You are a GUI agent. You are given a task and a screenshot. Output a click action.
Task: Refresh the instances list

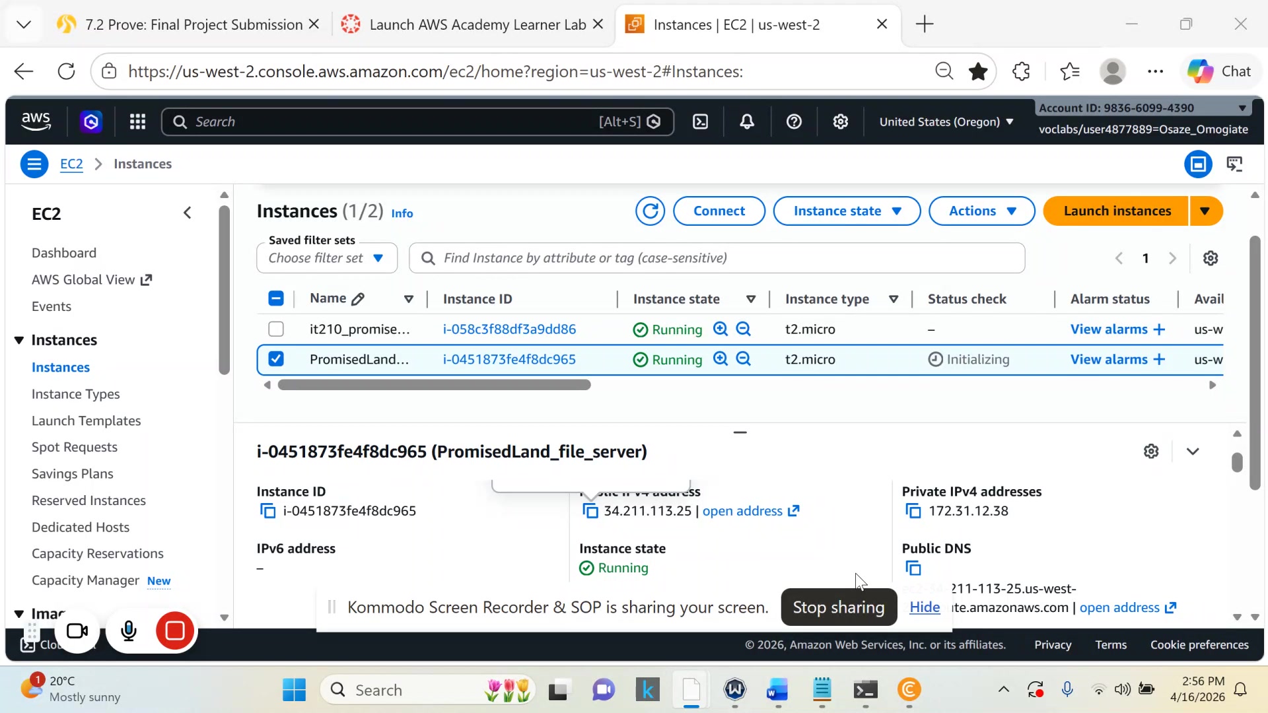pos(650,211)
